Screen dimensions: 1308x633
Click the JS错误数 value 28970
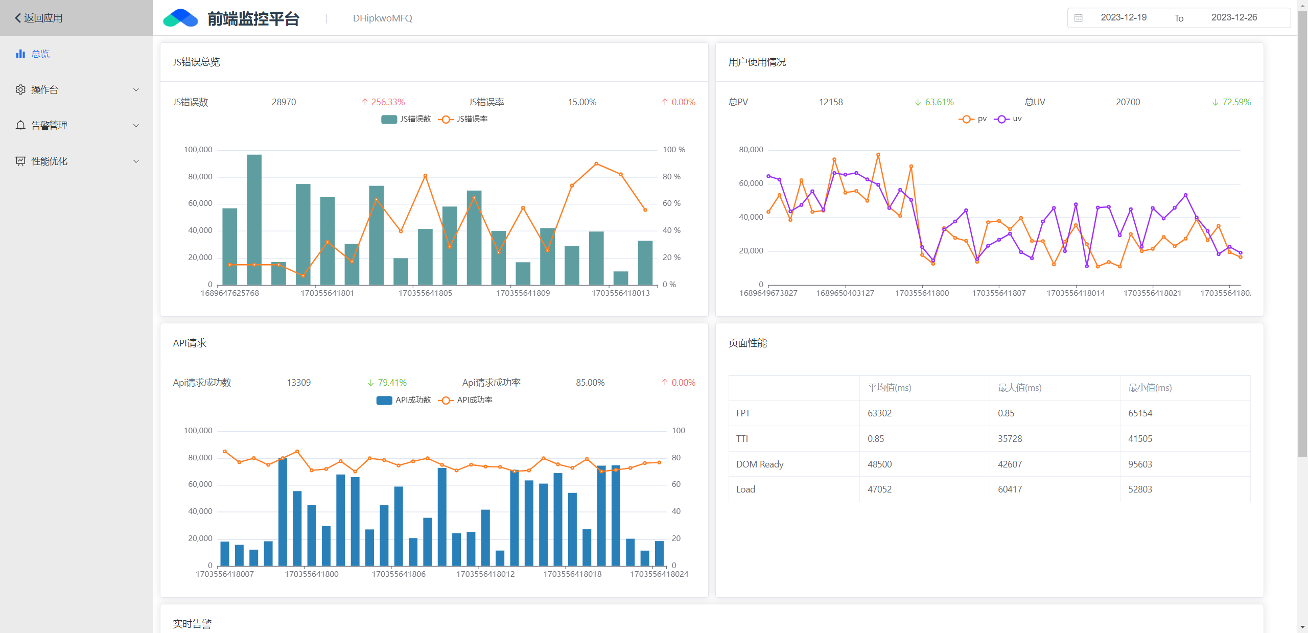pos(284,102)
